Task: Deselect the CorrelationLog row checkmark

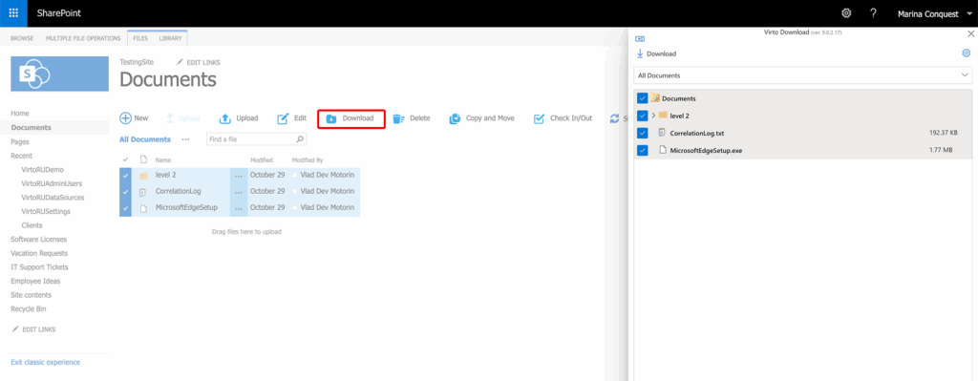Action: click(x=125, y=192)
